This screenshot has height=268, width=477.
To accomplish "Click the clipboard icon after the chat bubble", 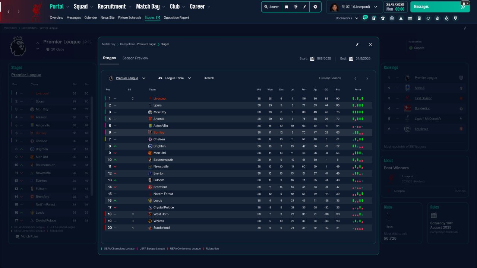I will click(374, 18).
